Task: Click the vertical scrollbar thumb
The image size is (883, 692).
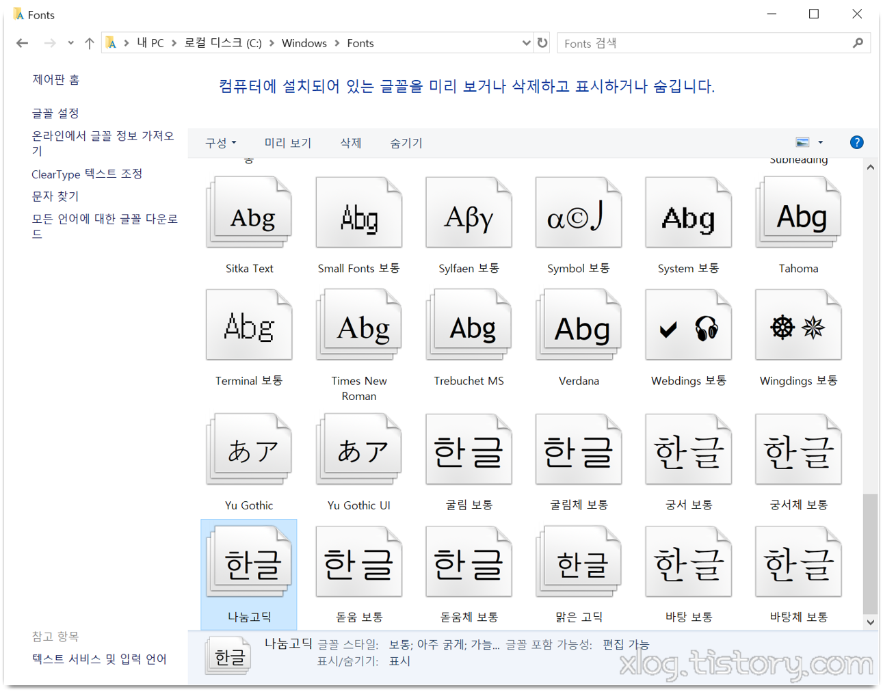Action: tap(870, 554)
